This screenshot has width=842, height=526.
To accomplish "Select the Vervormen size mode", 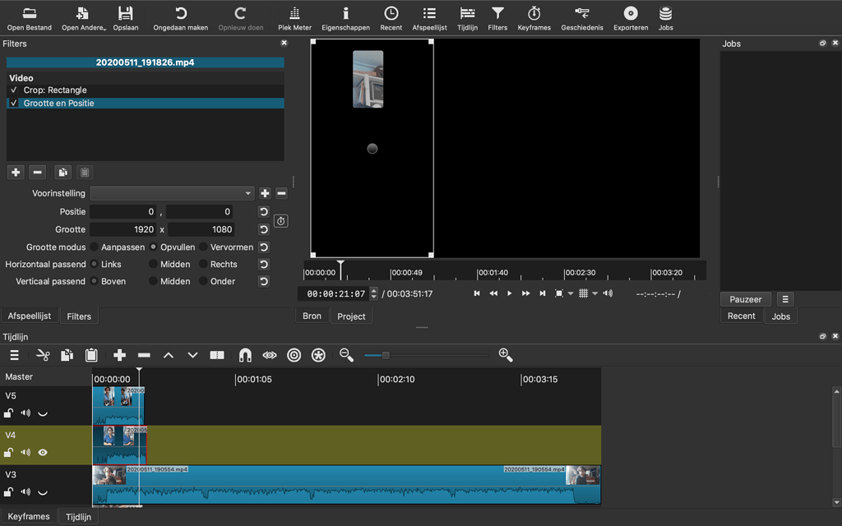I will (x=202, y=247).
